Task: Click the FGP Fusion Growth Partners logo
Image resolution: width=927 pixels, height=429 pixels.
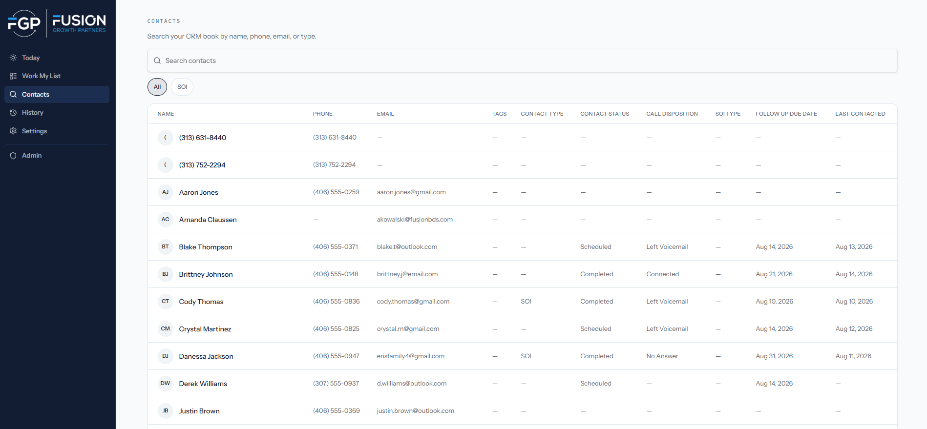Action: (57, 23)
